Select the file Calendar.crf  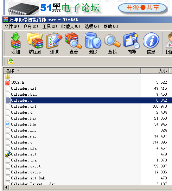(24, 106)
